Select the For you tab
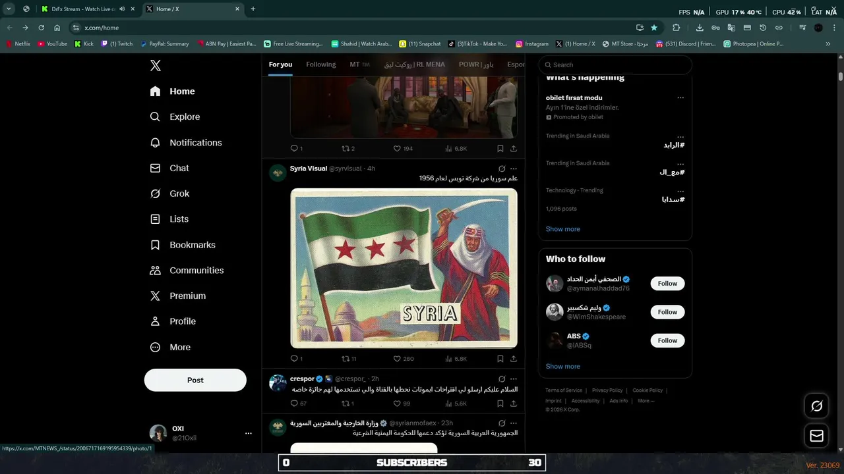This screenshot has height=474, width=844. (280, 65)
